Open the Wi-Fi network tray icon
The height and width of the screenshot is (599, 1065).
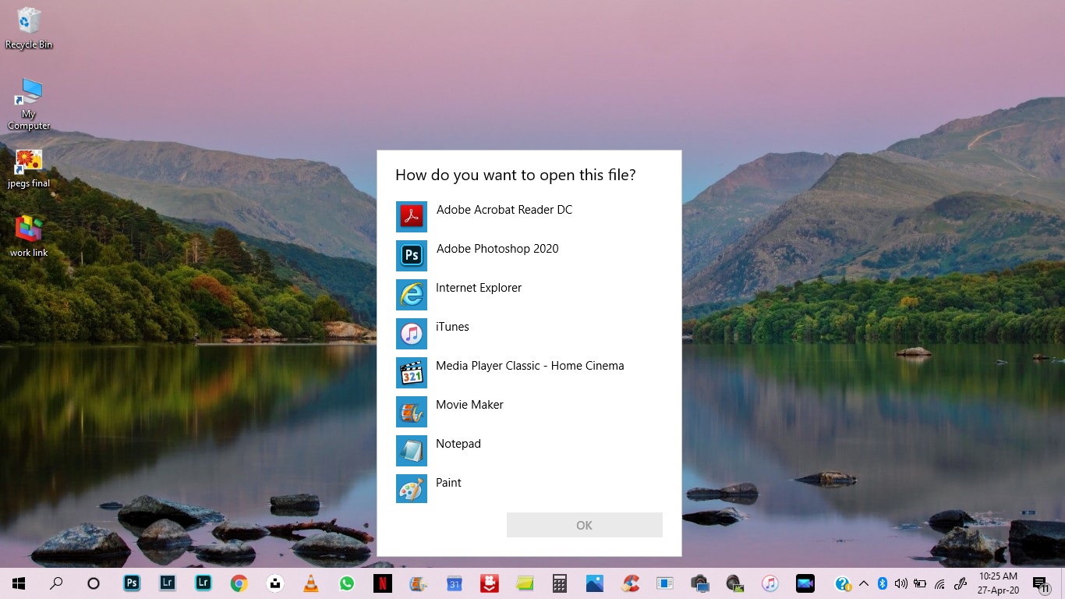tap(939, 583)
